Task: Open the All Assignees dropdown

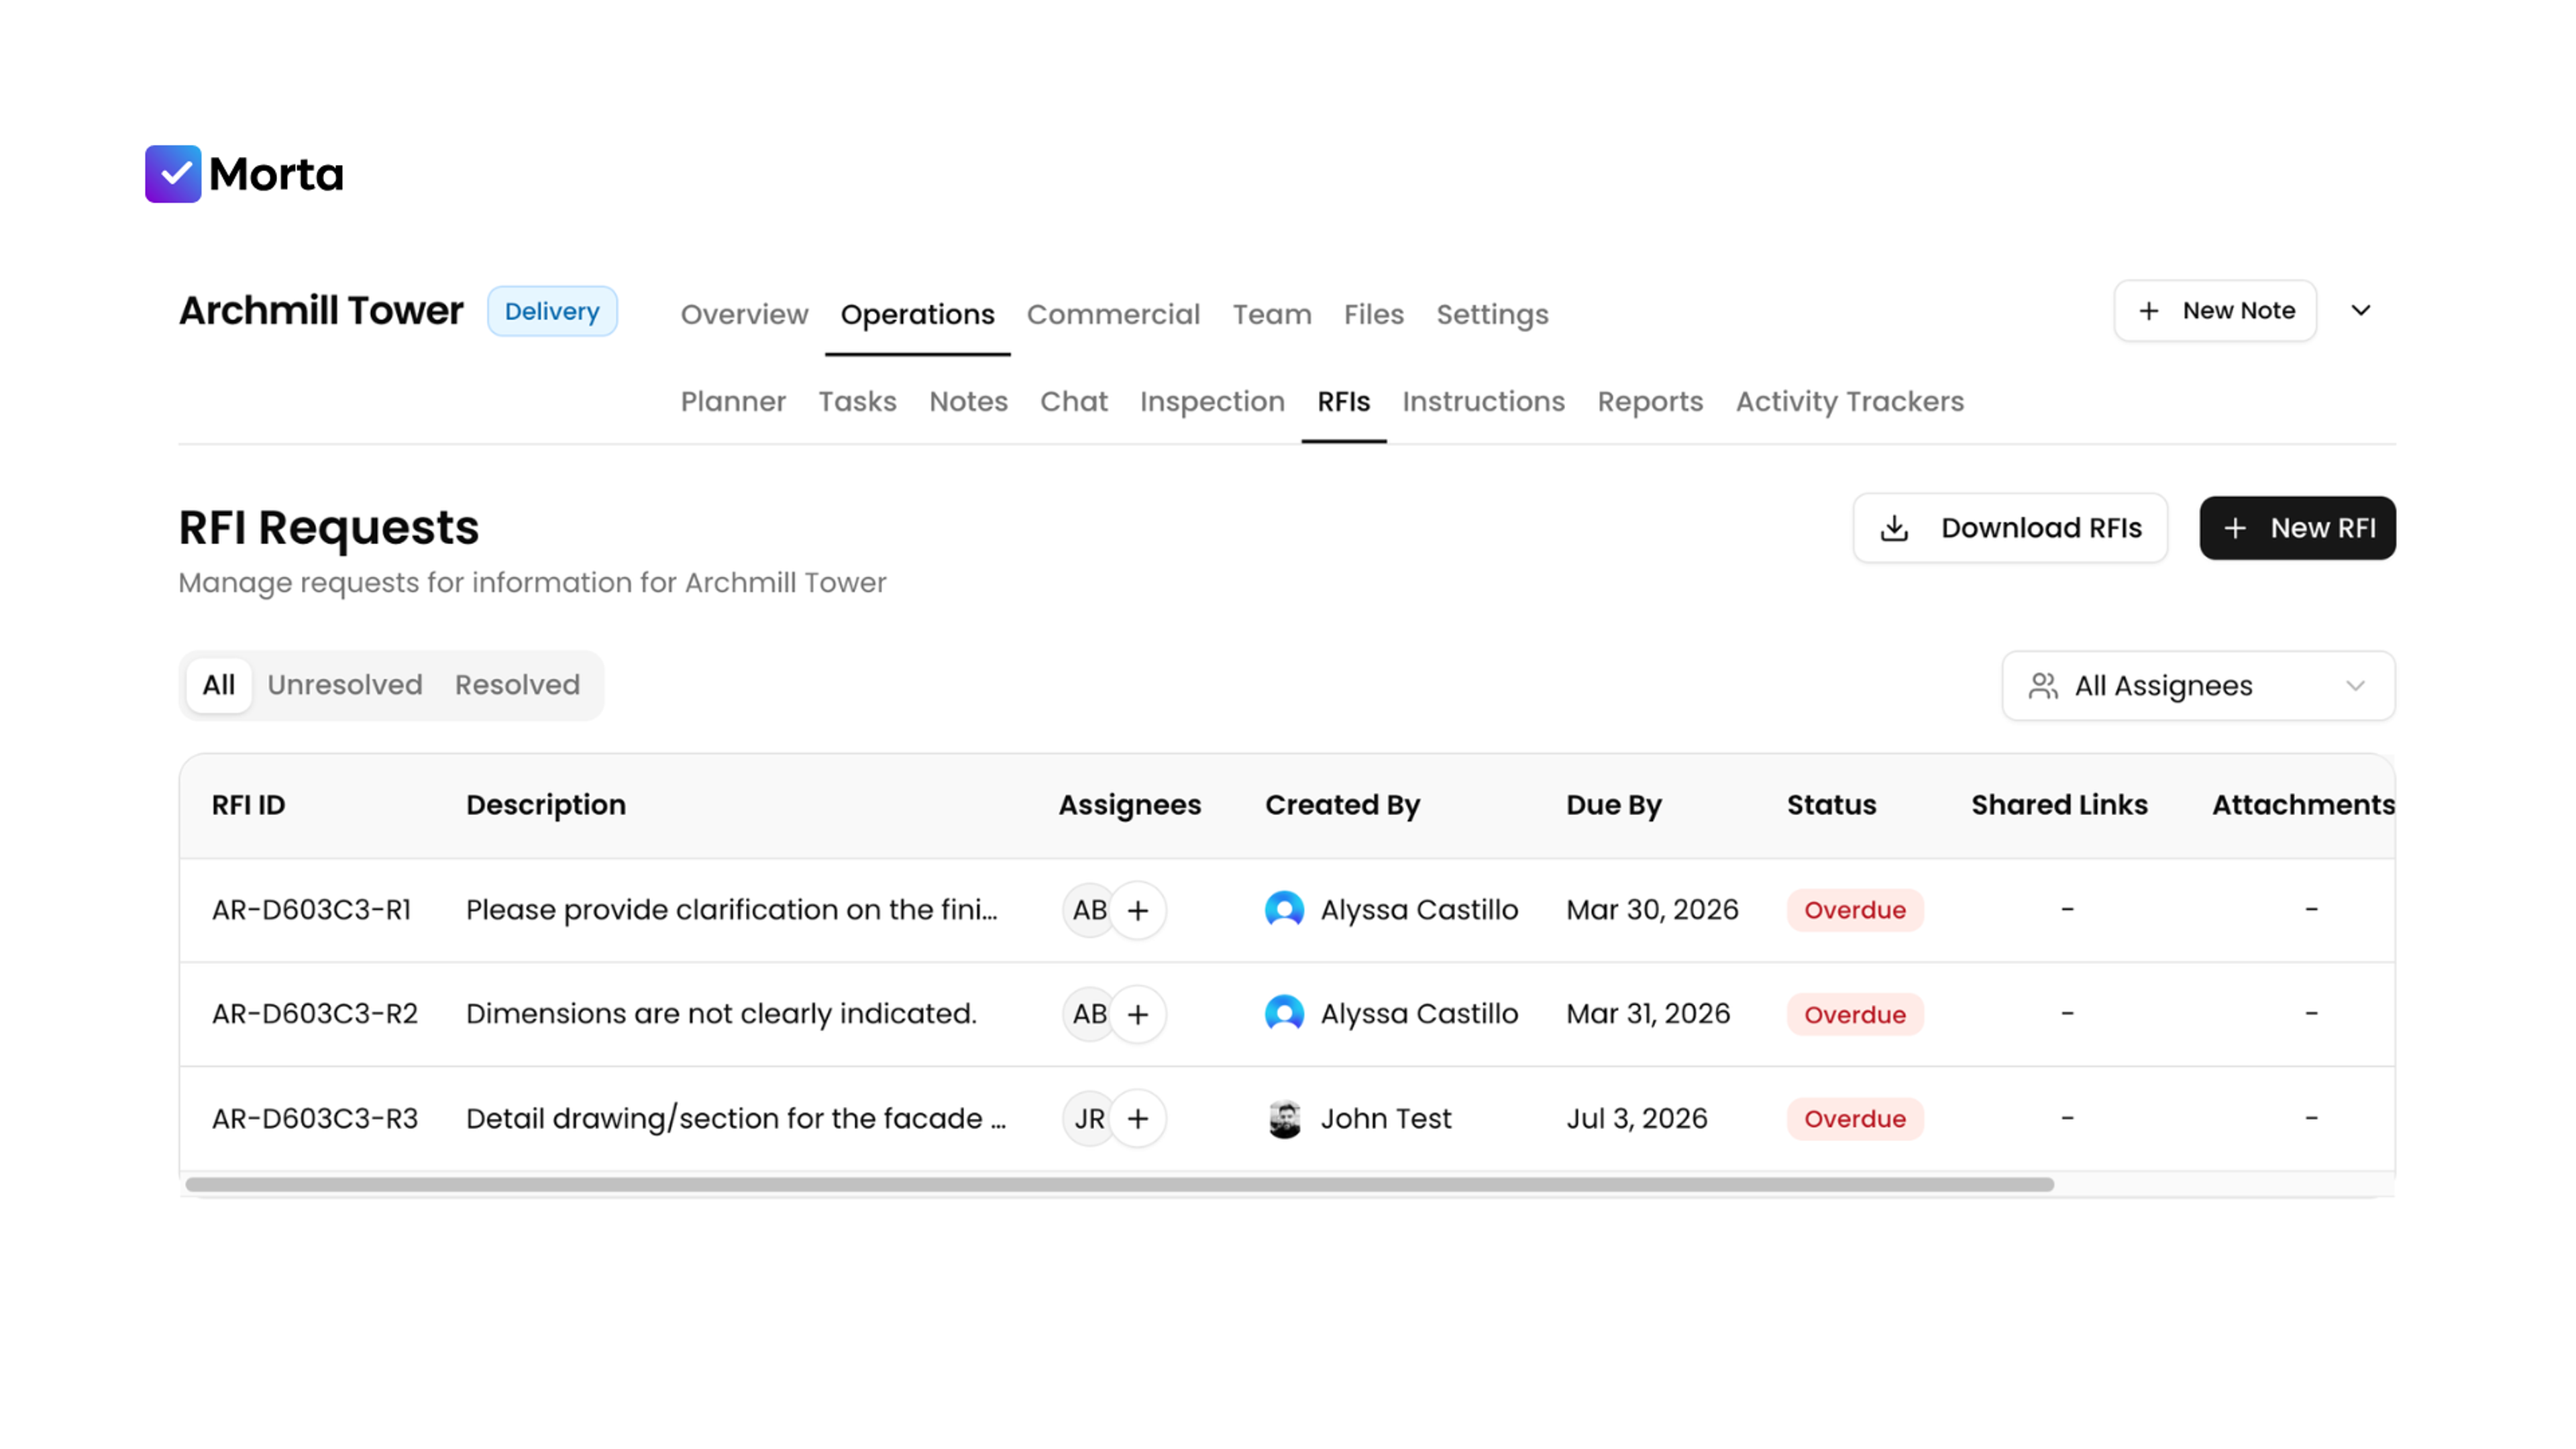Action: click(x=2198, y=686)
